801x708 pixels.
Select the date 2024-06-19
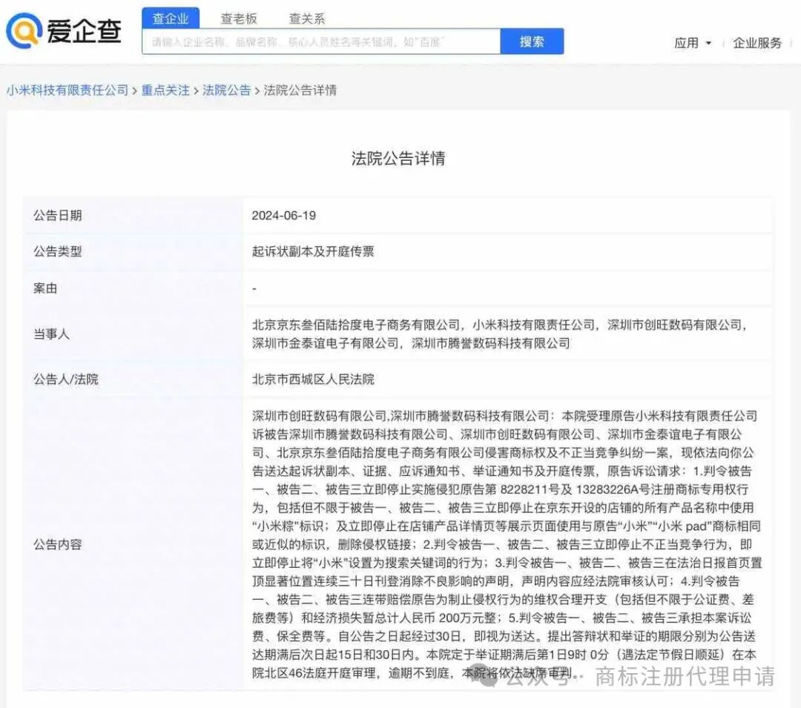click(x=283, y=216)
